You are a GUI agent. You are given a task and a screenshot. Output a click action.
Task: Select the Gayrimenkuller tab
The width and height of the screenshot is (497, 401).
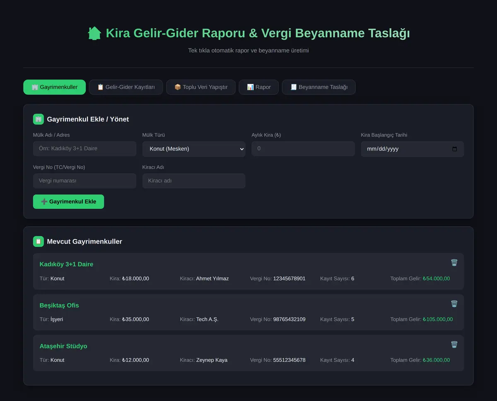click(x=55, y=87)
